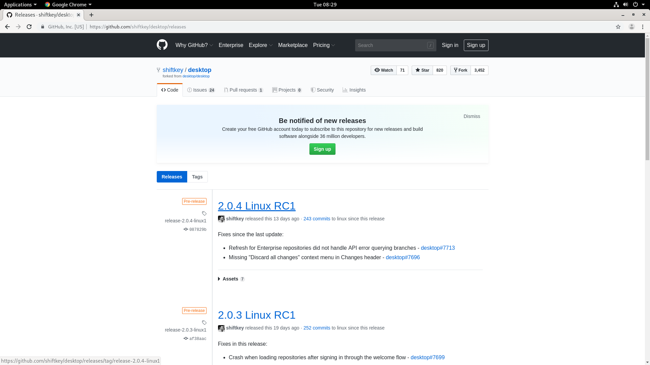Open the Applications menu
650x365 pixels.
coord(20,4)
